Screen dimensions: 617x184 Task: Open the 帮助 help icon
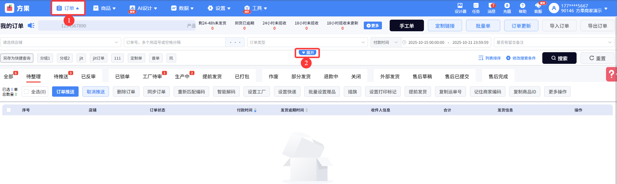(x=522, y=6)
